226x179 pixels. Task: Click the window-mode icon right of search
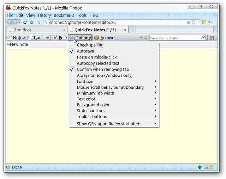click(x=212, y=38)
